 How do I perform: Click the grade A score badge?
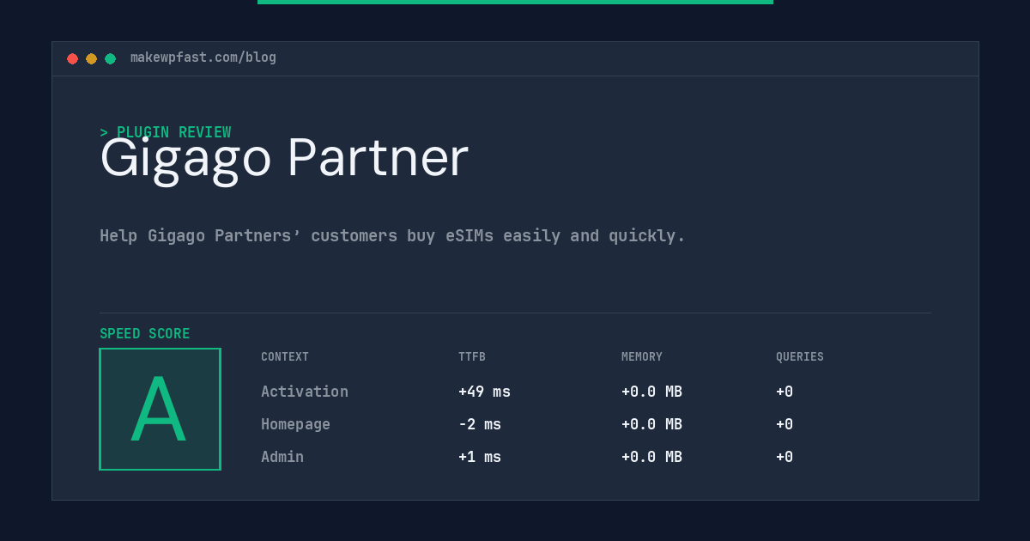[x=160, y=409]
